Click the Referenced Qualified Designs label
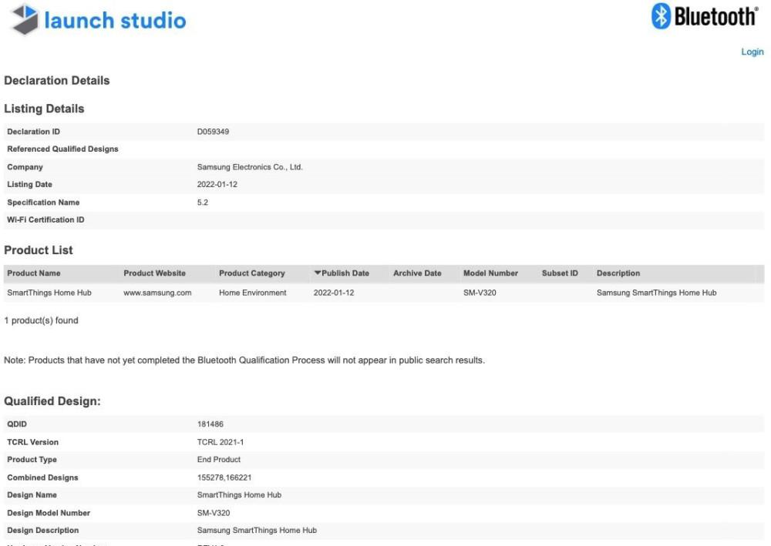 coord(62,149)
